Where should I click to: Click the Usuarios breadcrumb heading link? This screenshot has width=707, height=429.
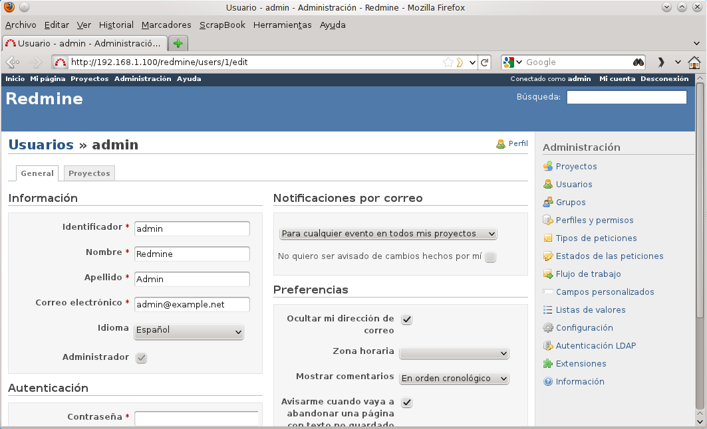point(41,145)
